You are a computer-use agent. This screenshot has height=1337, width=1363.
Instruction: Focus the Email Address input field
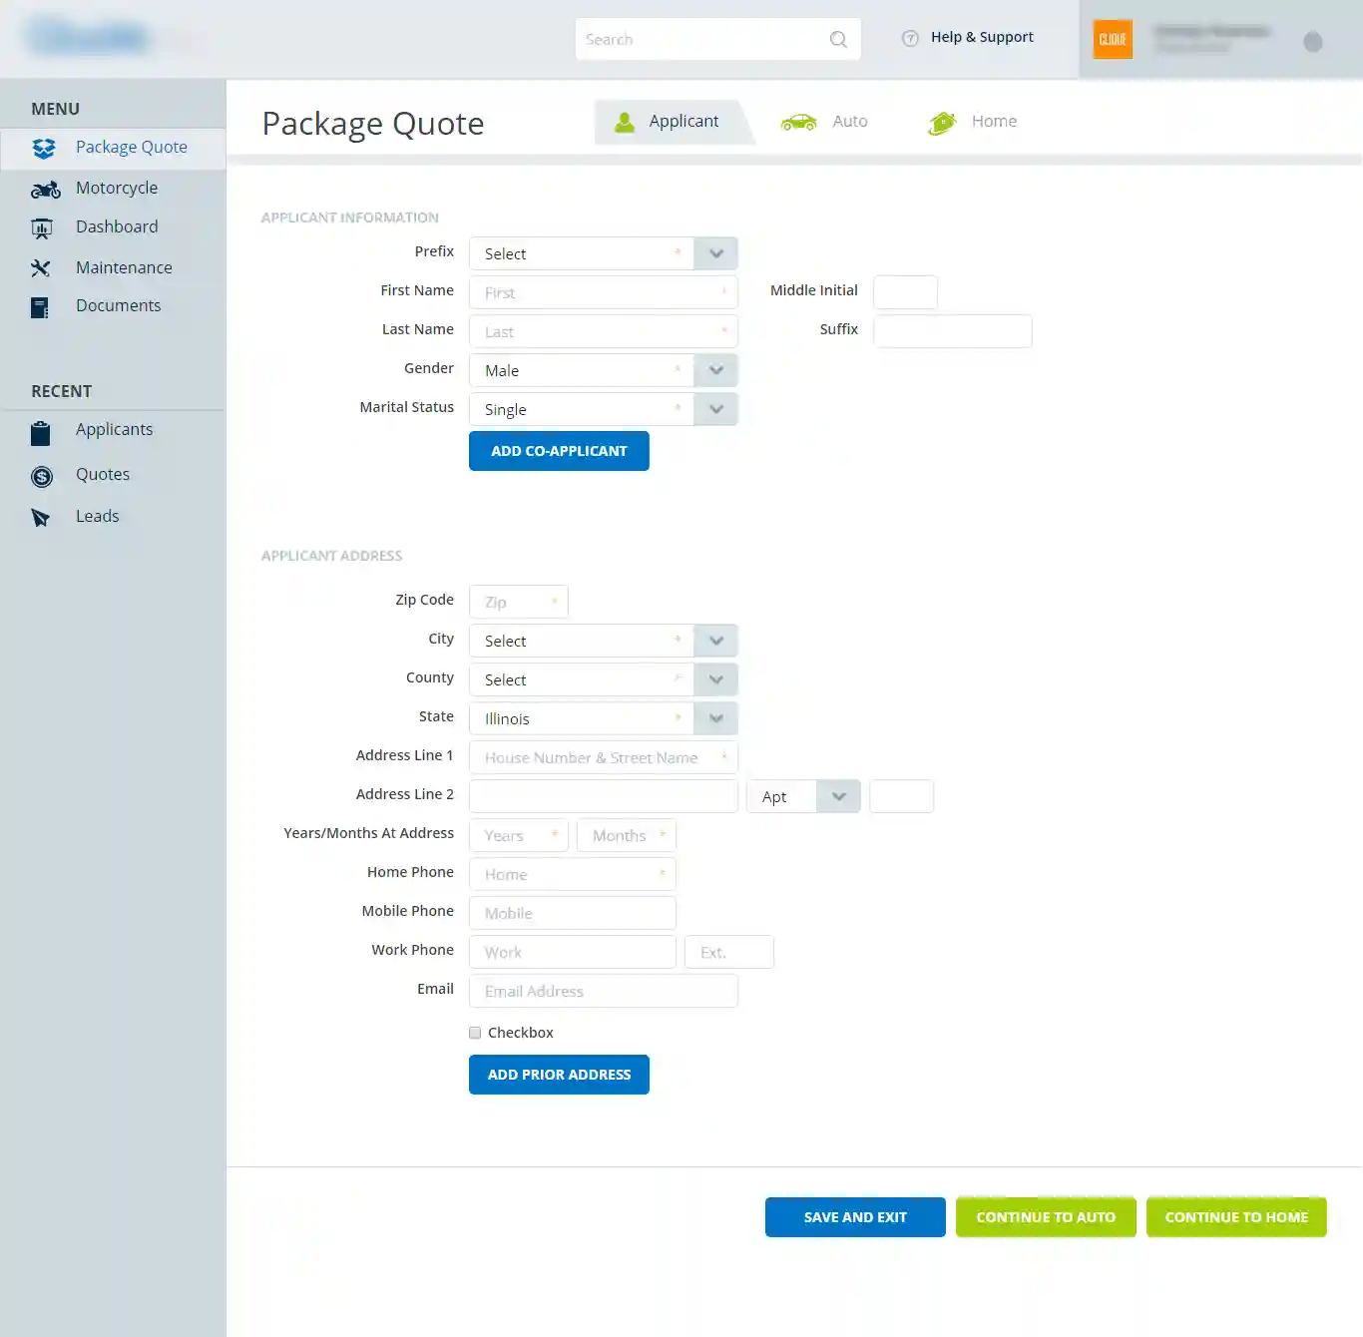coord(603,991)
